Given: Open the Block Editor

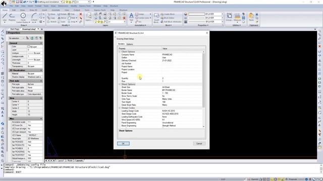Looking at the screenshot, I should point(168,18).
